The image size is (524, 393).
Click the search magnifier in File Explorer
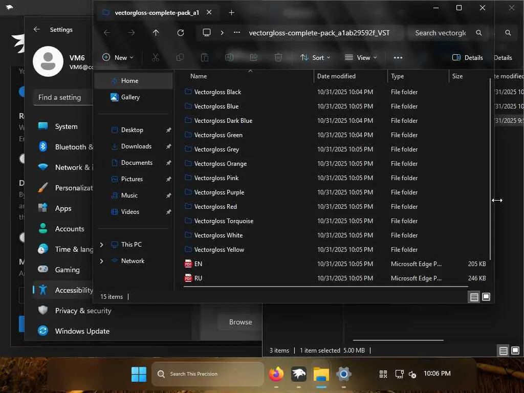[478, 33]
